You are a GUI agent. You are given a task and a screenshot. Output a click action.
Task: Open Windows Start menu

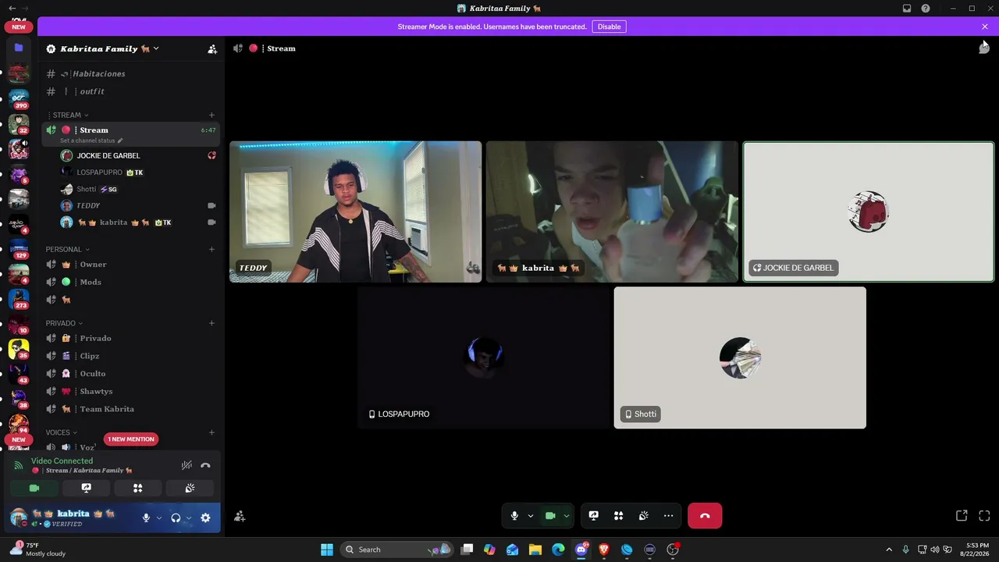pyautogui.click(x=327, y=550)
